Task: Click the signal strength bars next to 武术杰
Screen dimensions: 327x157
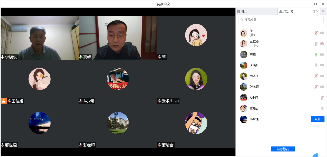Action: click(x=177, y=101)
